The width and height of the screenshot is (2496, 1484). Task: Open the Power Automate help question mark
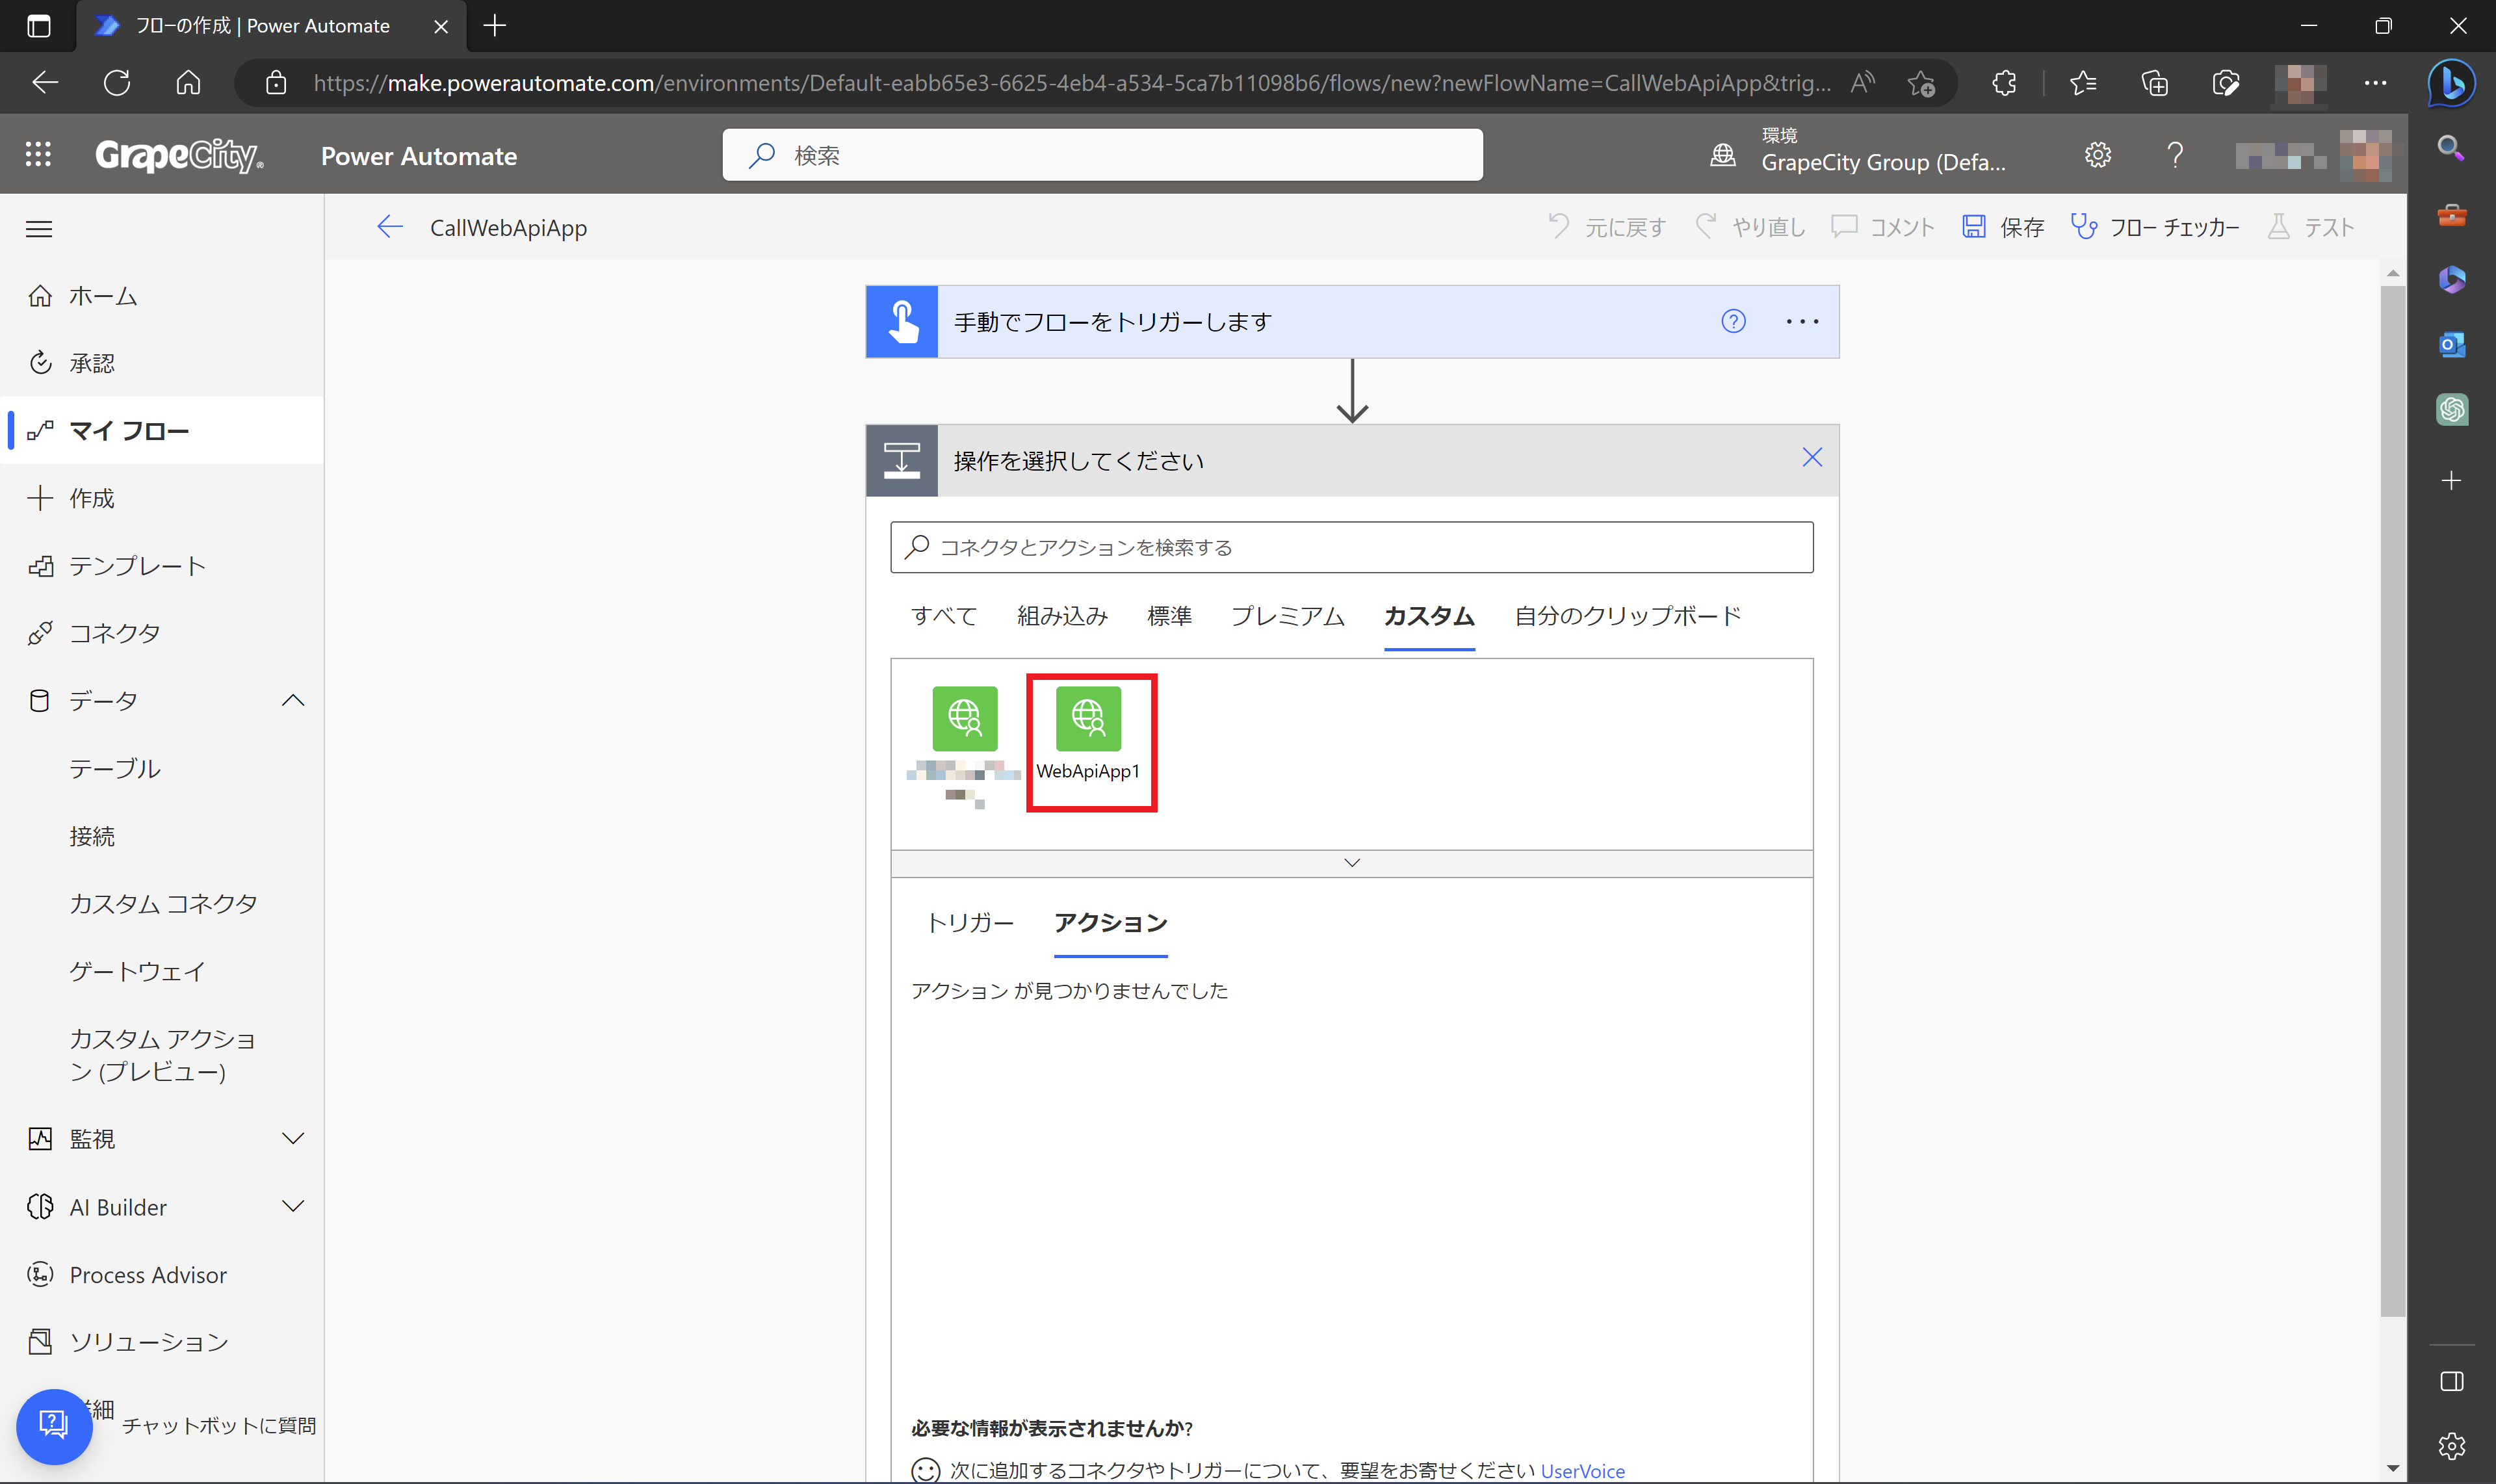[x=2175, y=155]
